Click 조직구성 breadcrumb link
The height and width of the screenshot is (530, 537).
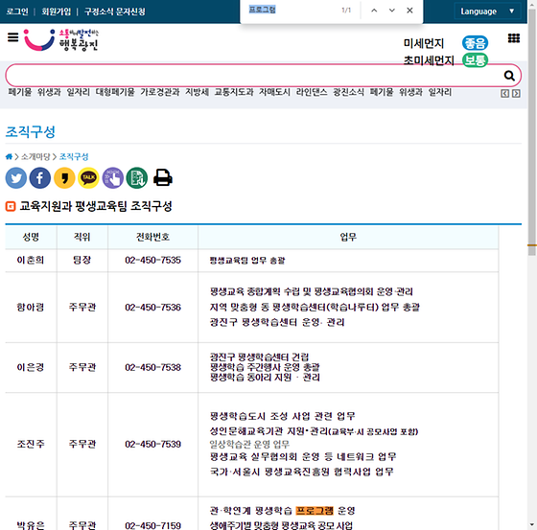click(74, 157)
